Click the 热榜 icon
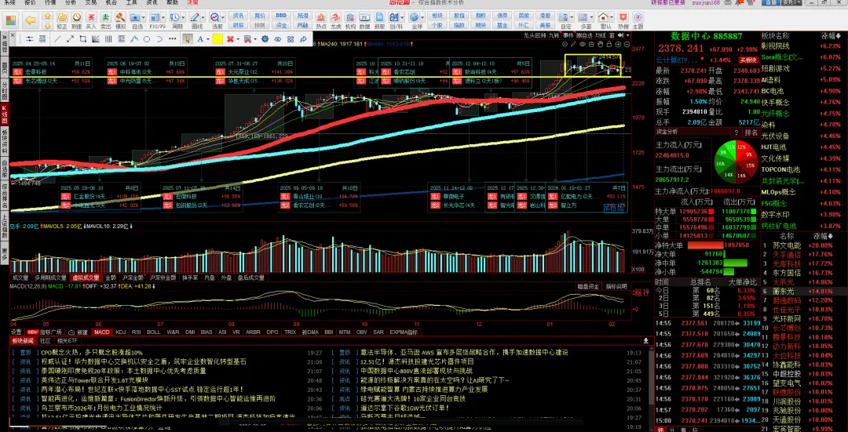Image resolution: width=848 pixels, height=432 pixels. (623, 20)
